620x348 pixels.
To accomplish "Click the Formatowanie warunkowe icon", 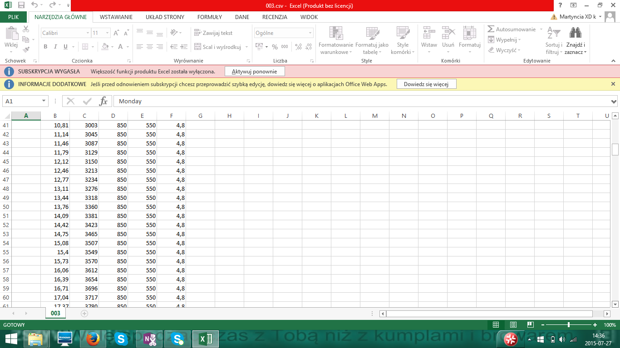I will (x=336, y=34).
